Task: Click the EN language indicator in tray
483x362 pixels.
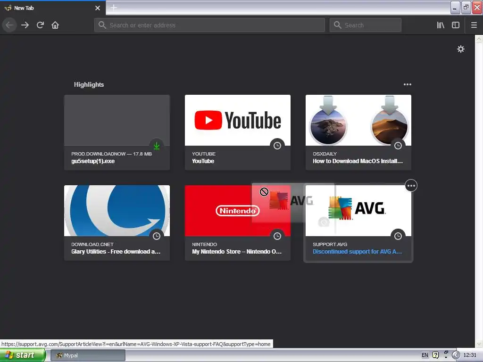Action: [x=425, y=355]
